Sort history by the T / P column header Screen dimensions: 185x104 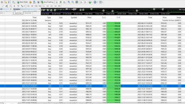118,17
